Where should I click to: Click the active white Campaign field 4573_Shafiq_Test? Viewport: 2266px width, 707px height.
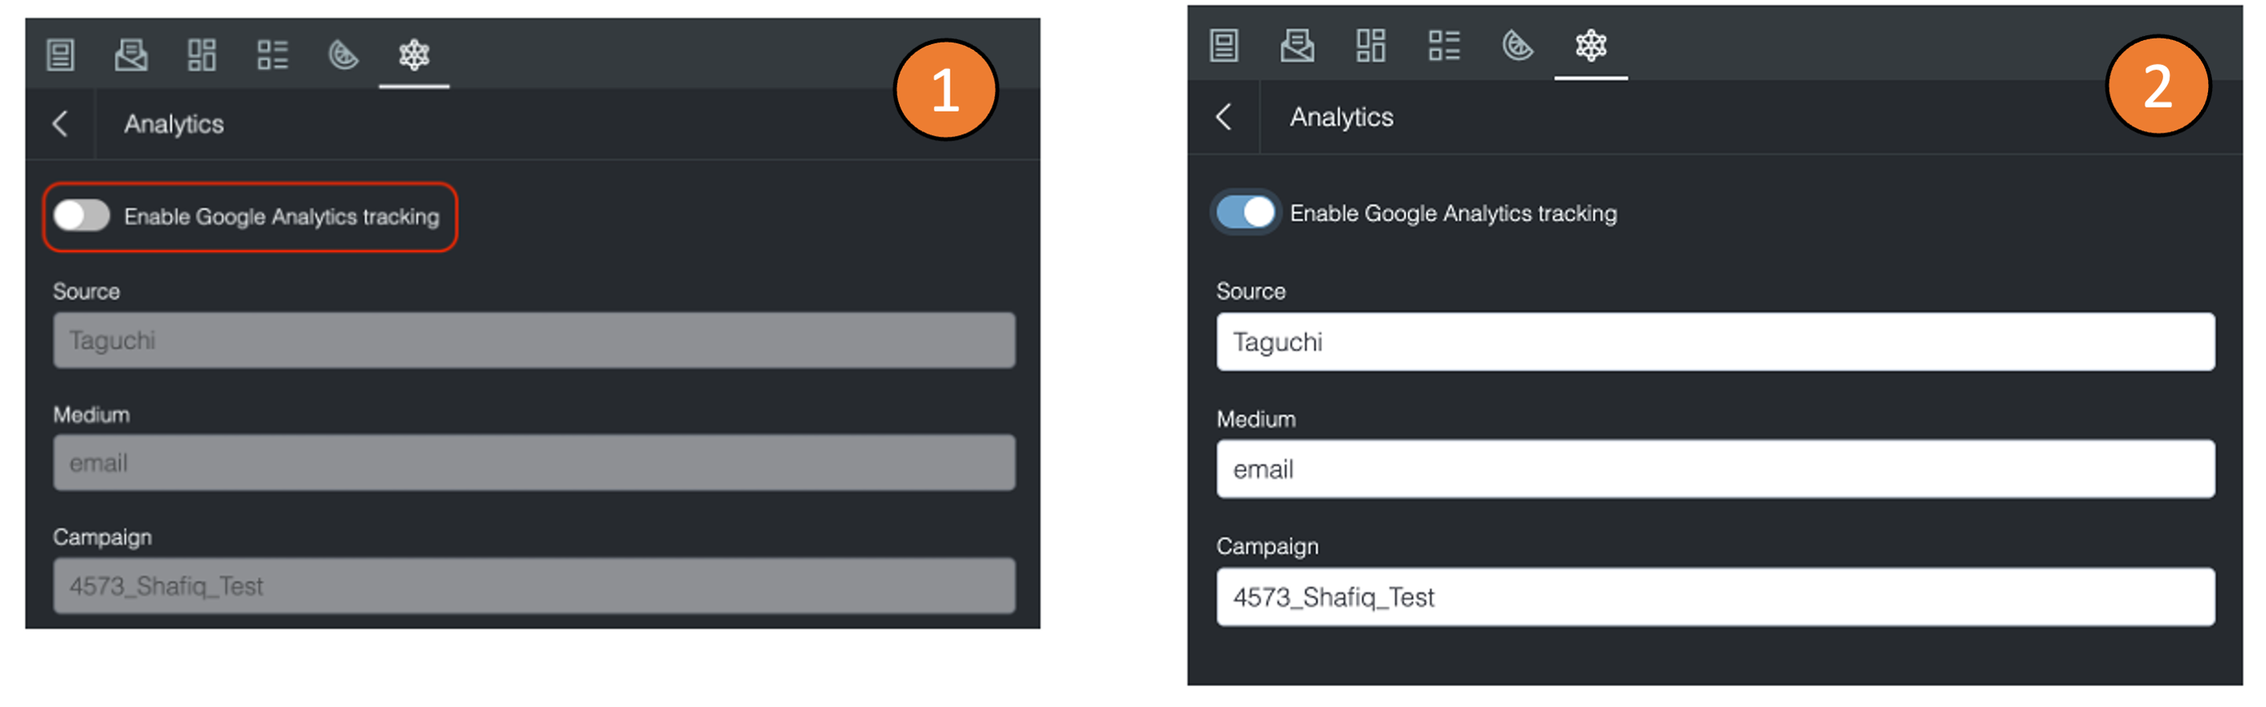click(x=1714, y=597)
